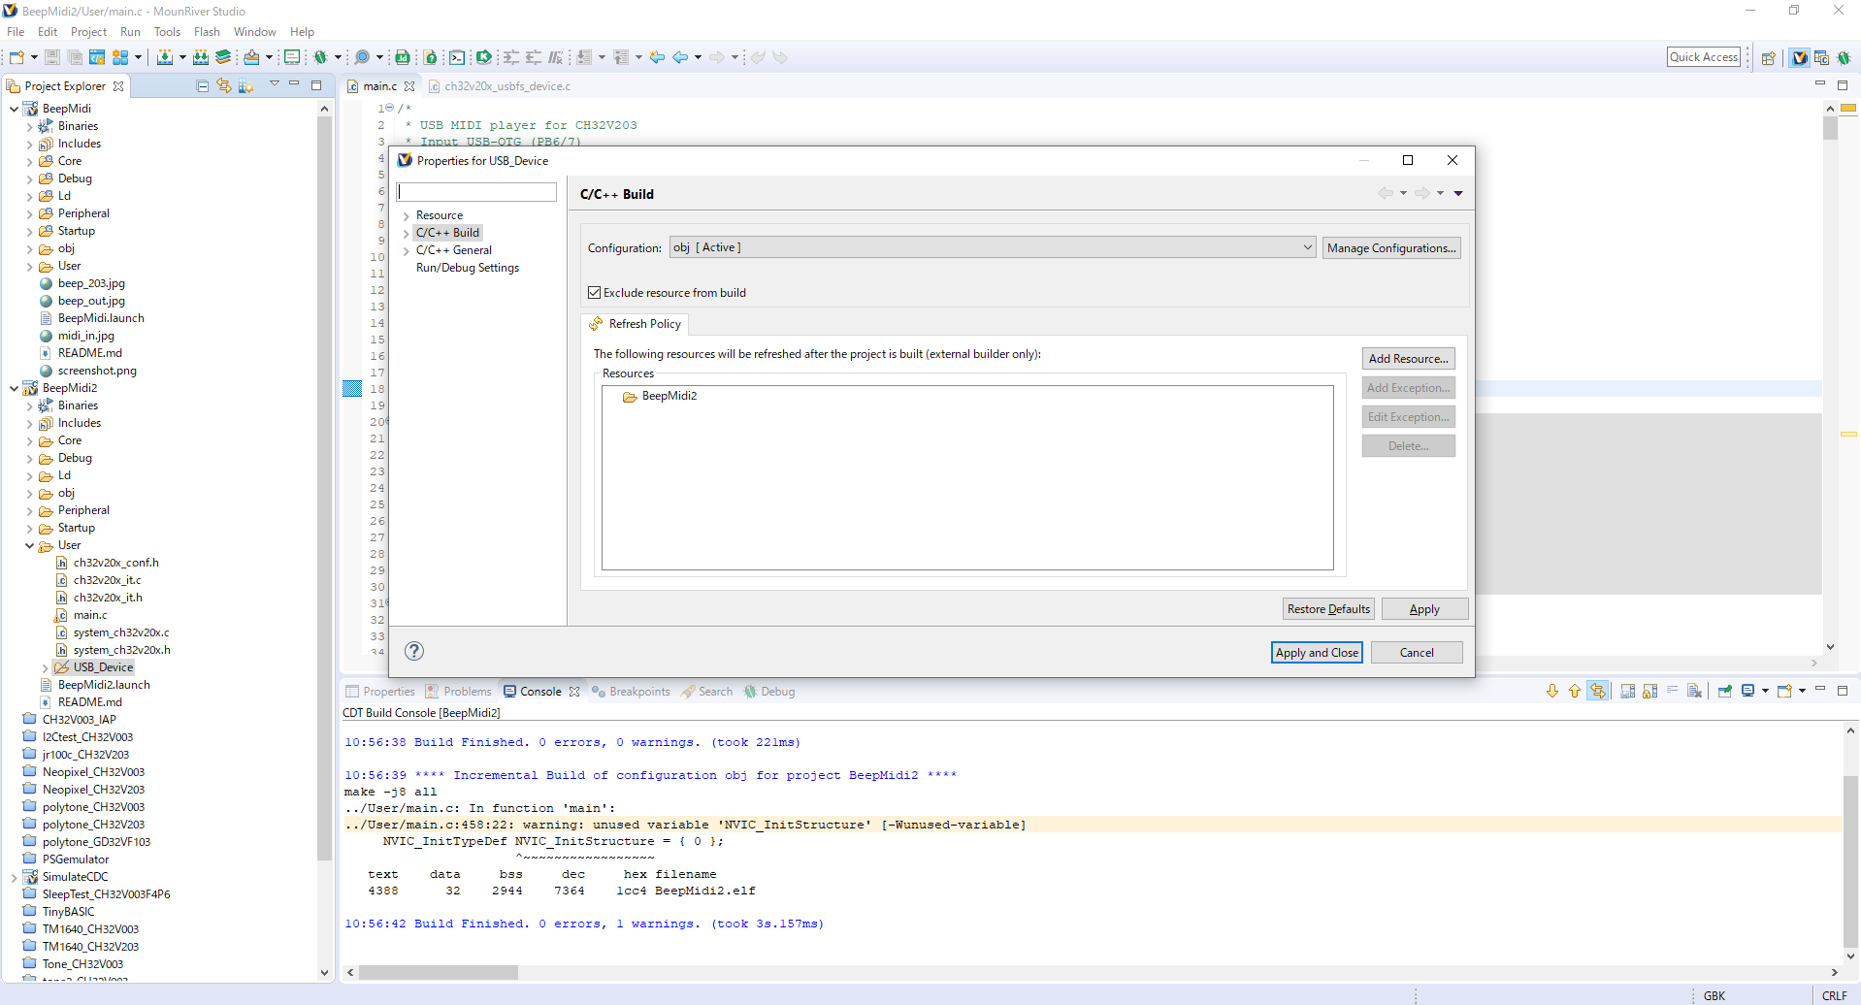Click Manage Configurations... button
The height and width of the screenshot is (1005, 1861).
point(1391,248)
